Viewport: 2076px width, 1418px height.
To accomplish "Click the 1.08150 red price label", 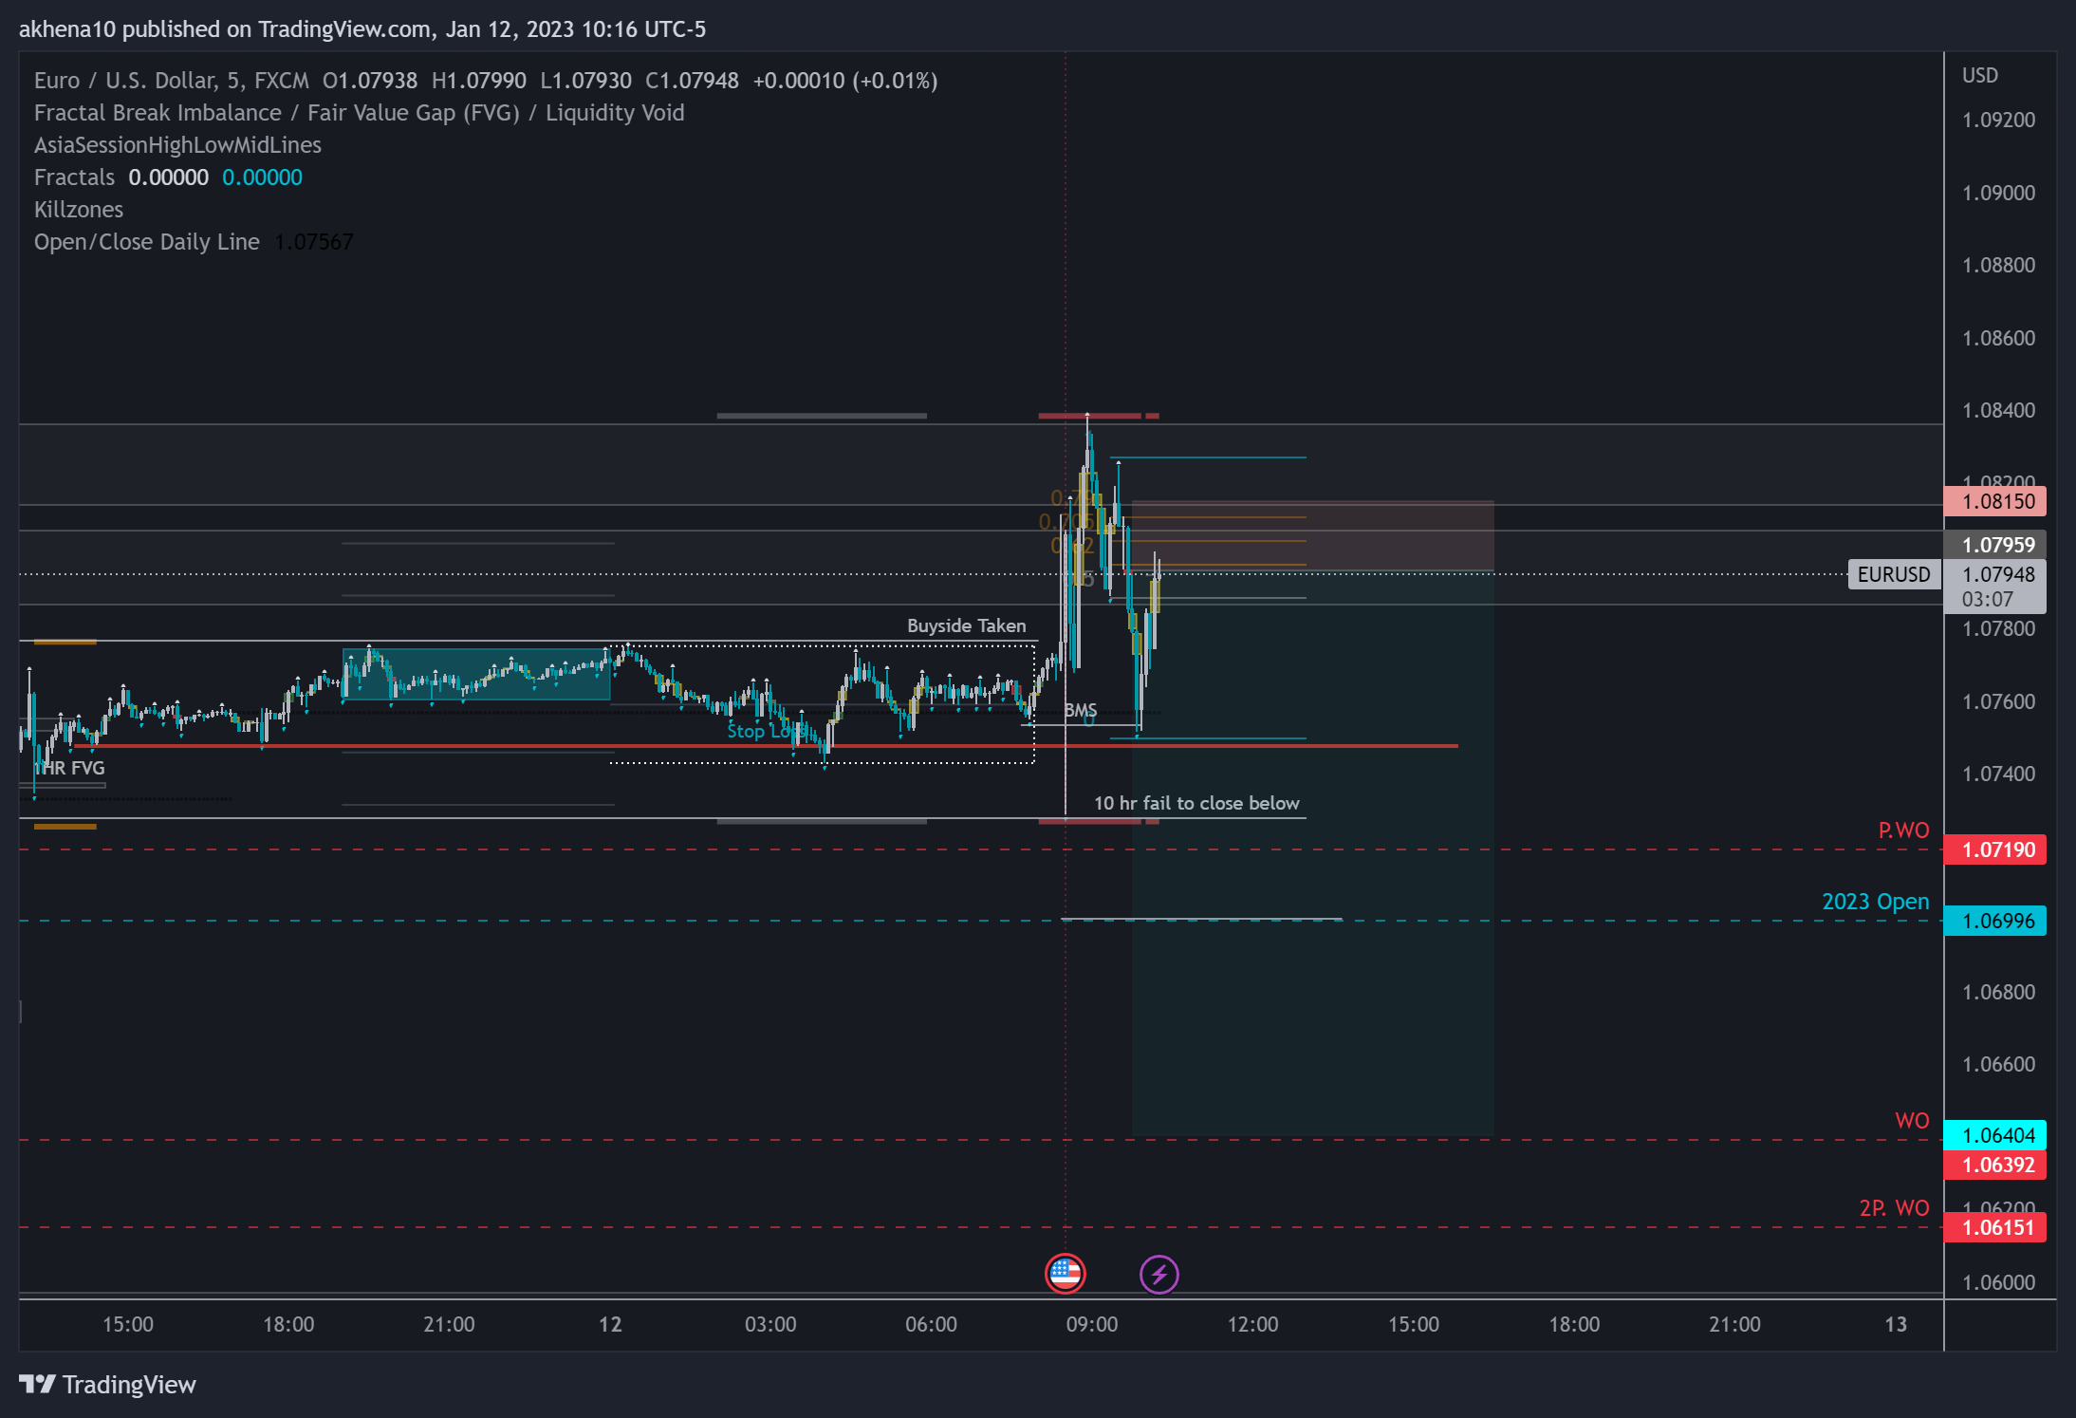I will (x=1994, y=501).
